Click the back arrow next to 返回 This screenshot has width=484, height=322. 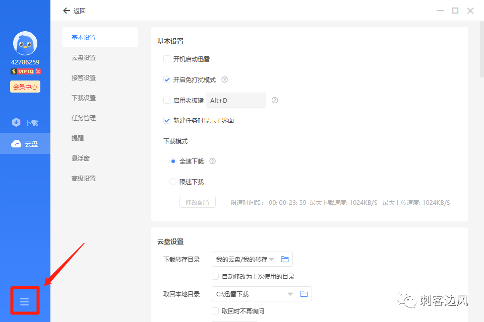click(x=66, y=10)
